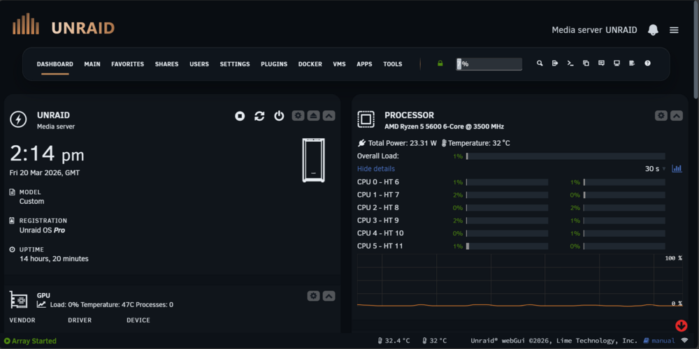
Task: Reboot the server with the refresh arrows icon
Action: click(259, 116)
